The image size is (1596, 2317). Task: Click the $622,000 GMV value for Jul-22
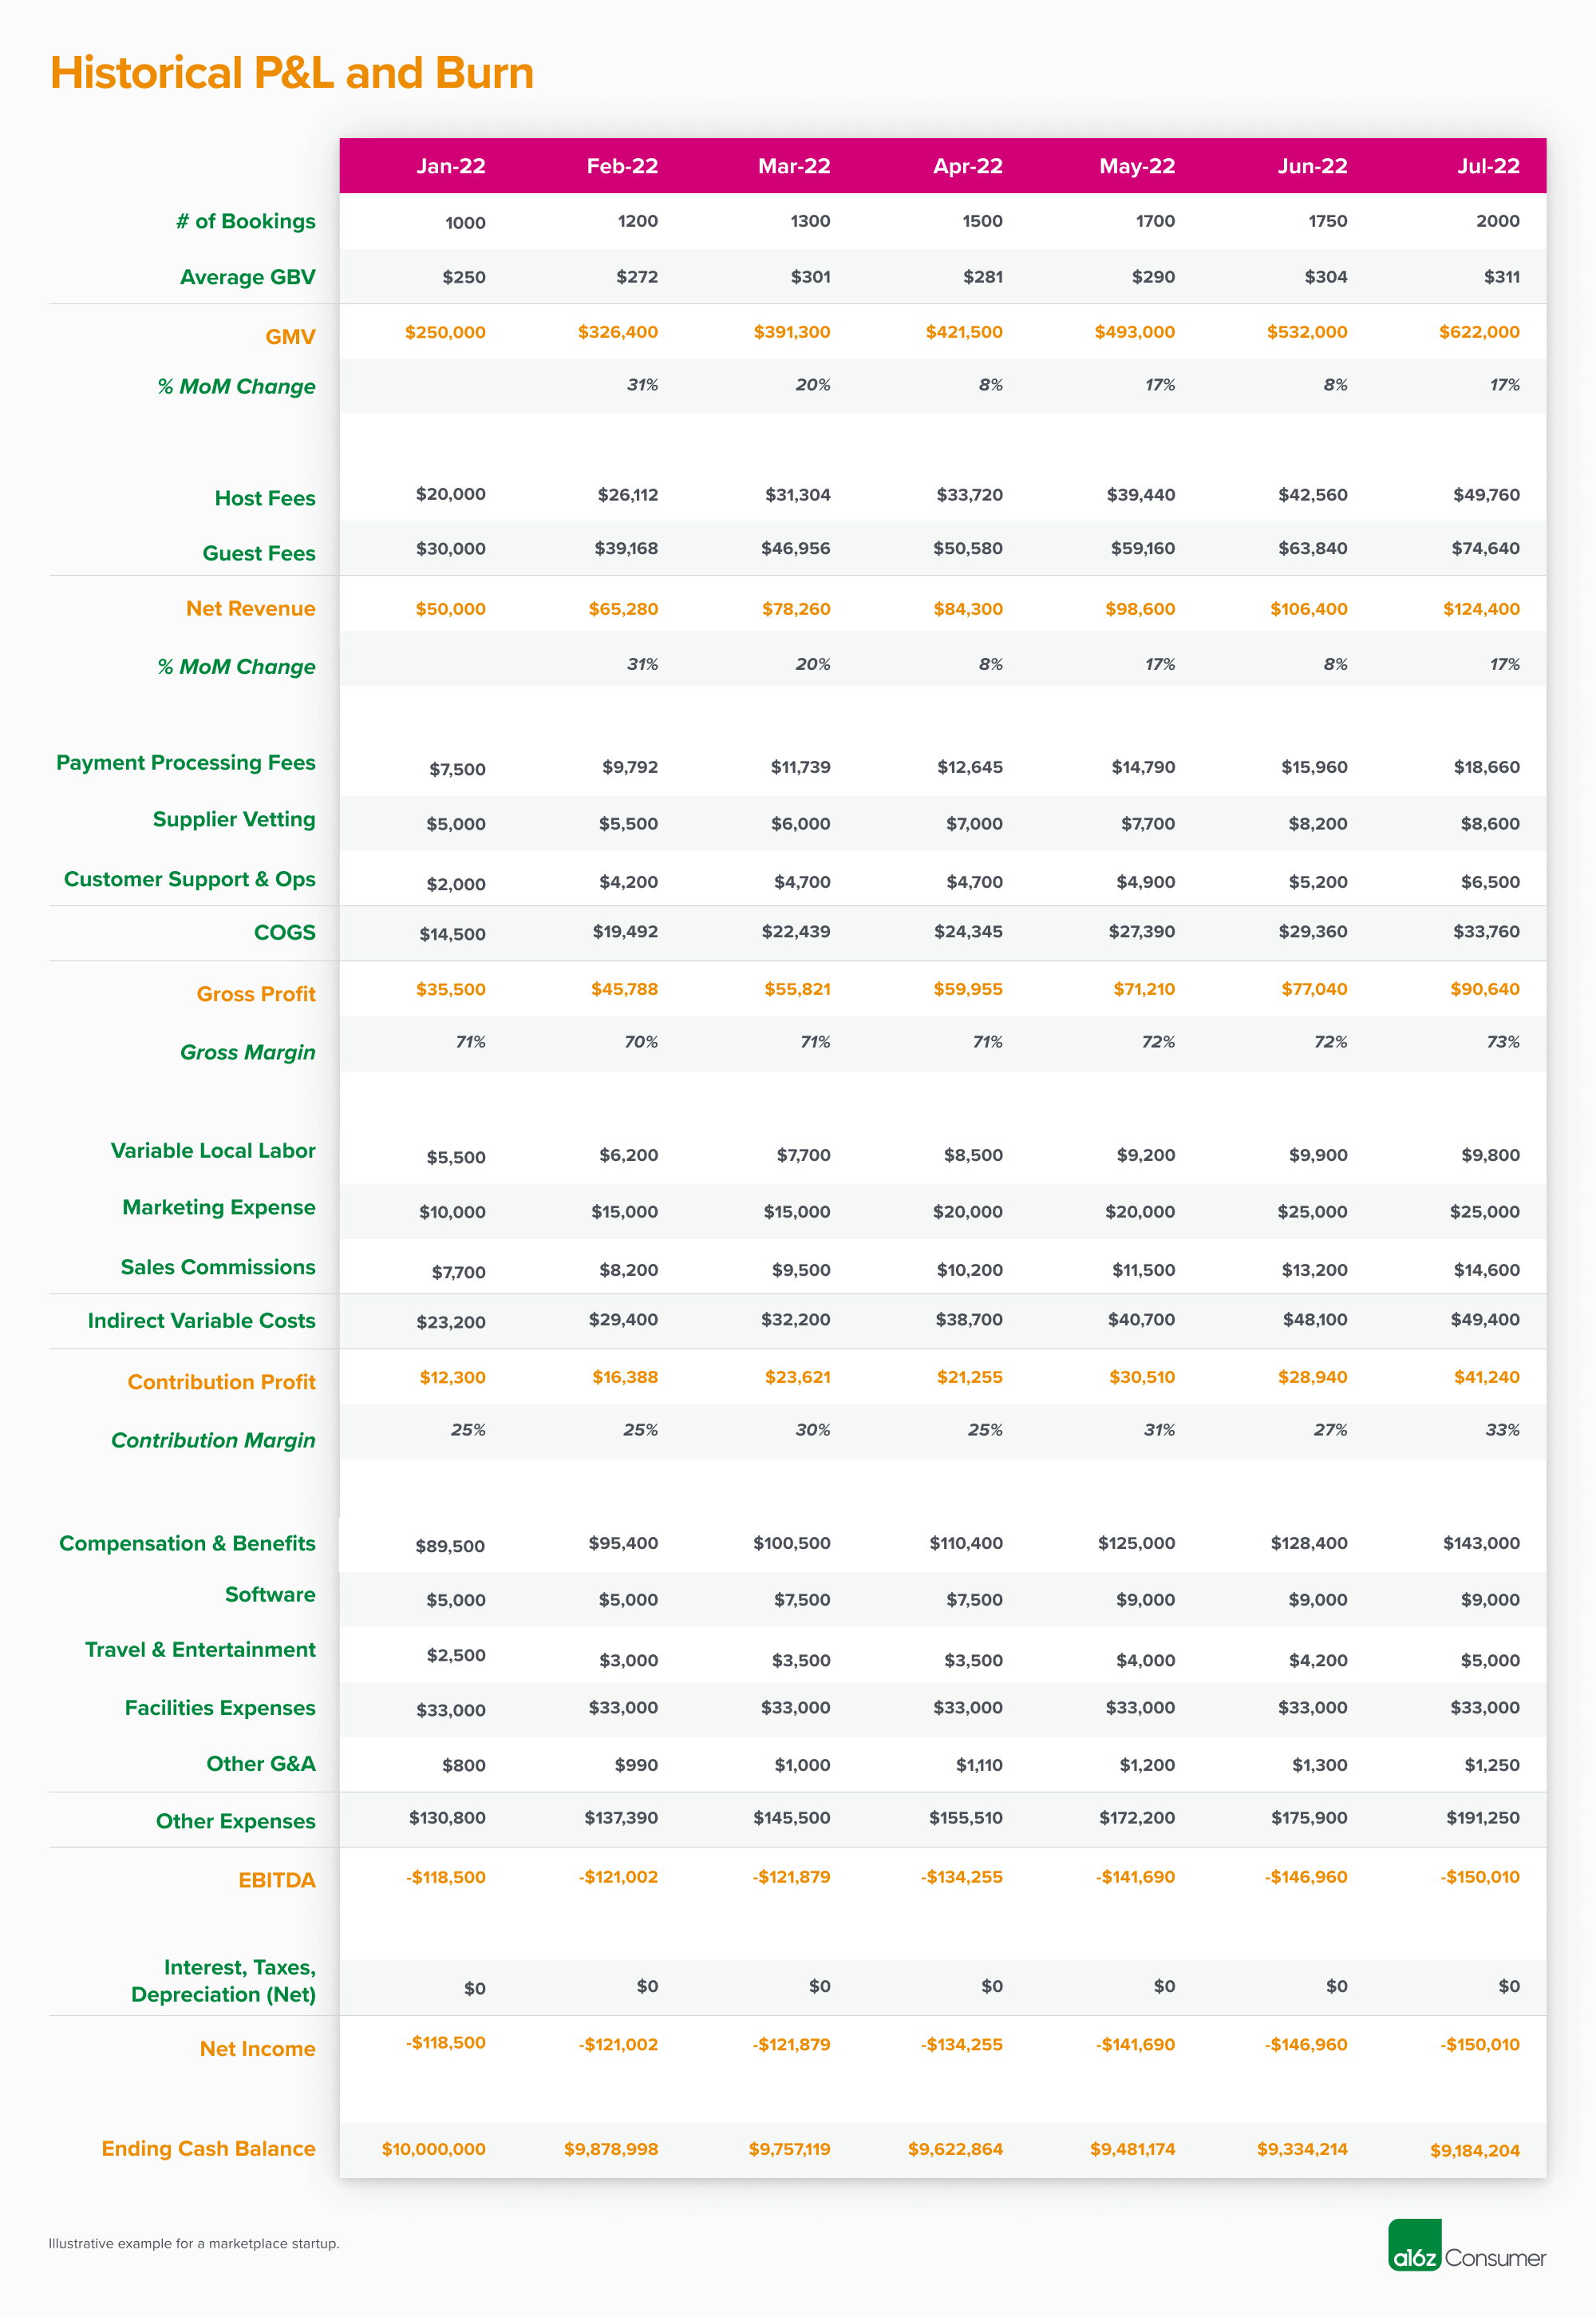coord(1479,332)
